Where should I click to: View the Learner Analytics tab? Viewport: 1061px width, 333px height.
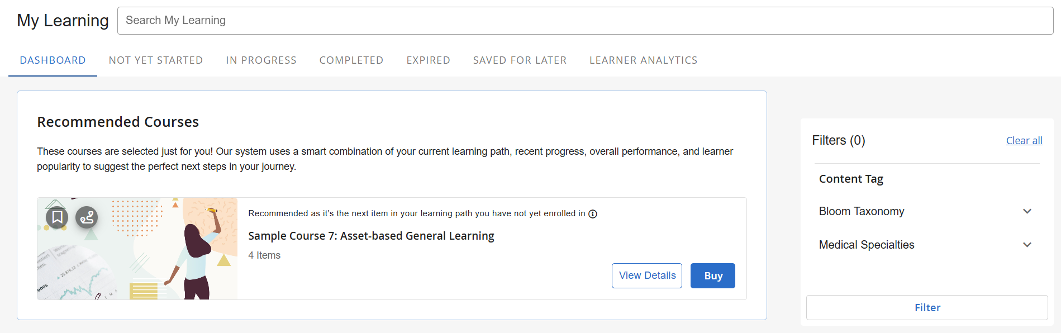(x=643, y=60)
